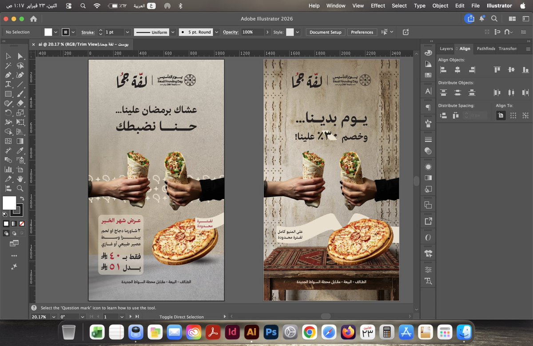Select the Rotate tool

click(x=8, y=112)
